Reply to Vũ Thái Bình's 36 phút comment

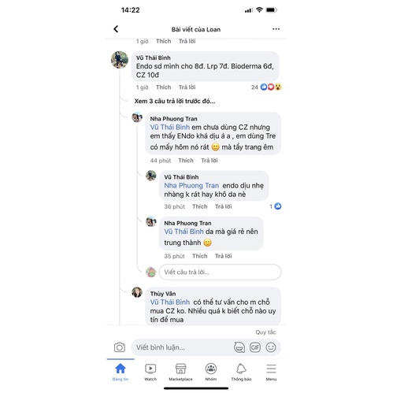[223, 206]
